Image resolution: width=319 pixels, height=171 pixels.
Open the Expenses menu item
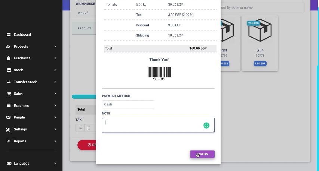(21, 106)
